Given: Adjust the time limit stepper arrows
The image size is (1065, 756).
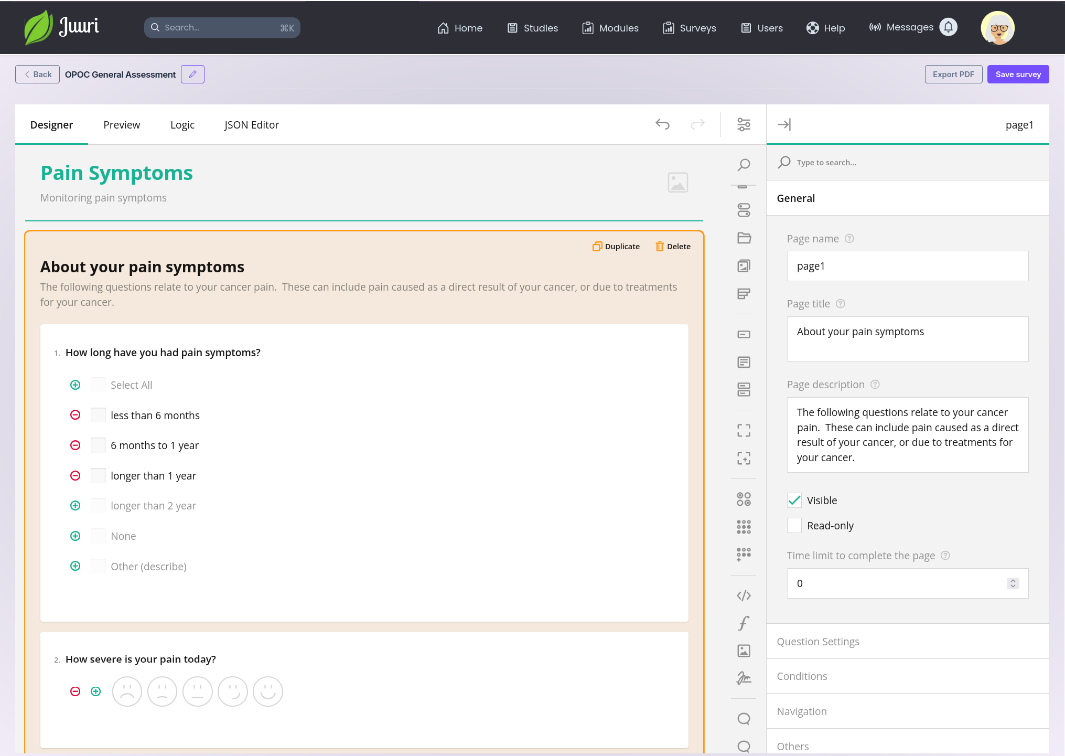Looking at the screenshot, I should pyautogui.click(x=1013, y=583).
